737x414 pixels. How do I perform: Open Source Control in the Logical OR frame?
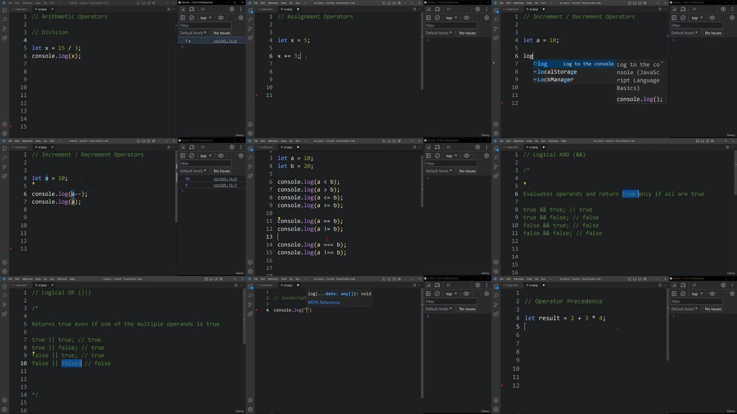(5, 304)
